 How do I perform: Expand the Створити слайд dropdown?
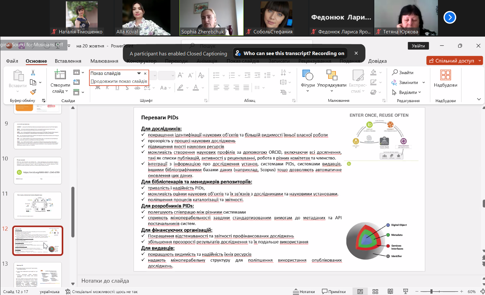(x=60, y=91)
